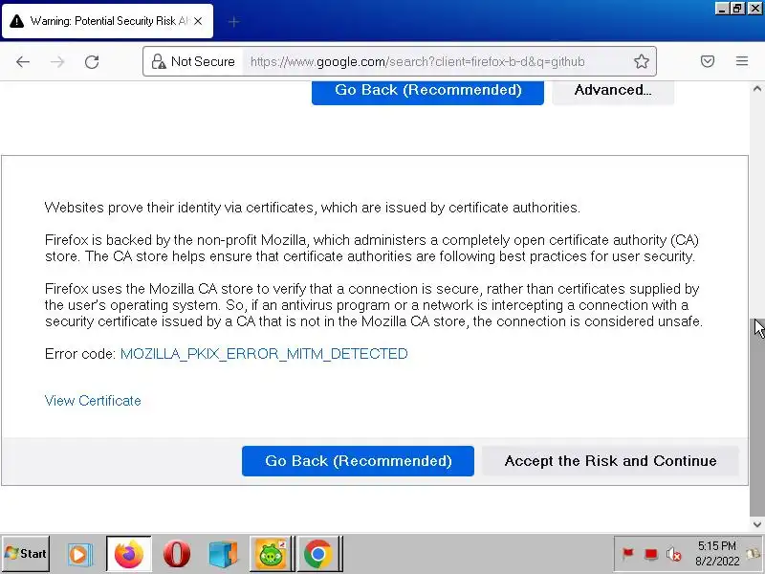Click the red flag tray icon

tap(627, 554)
